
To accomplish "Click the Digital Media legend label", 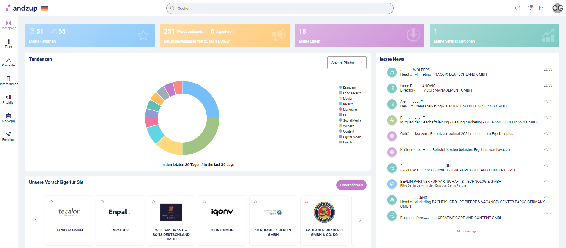I will tap(352, 137).
